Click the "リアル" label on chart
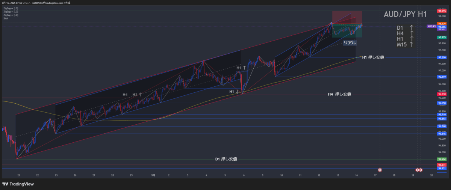Image resolution: width=451 pixels, height=190 pixels. point(350,43)
